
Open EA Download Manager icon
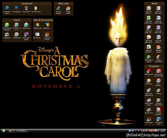[7, 27]
